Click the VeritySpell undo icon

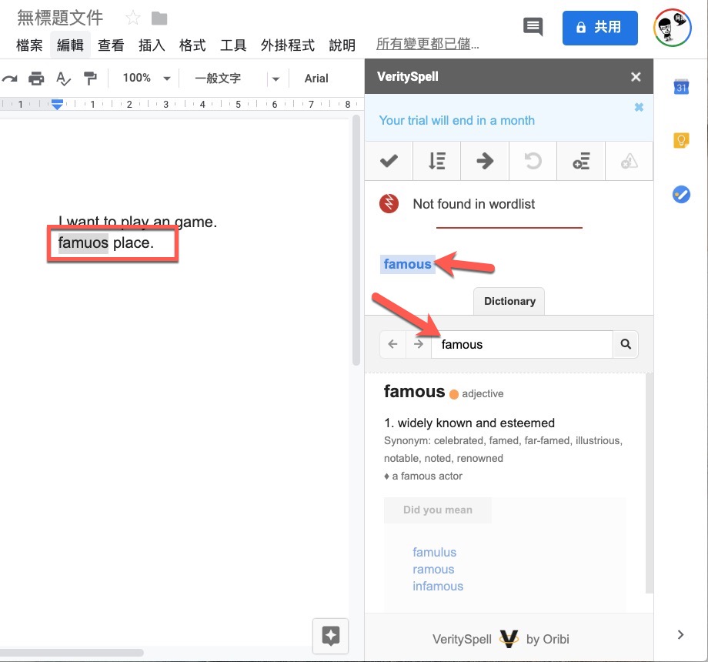533,161
